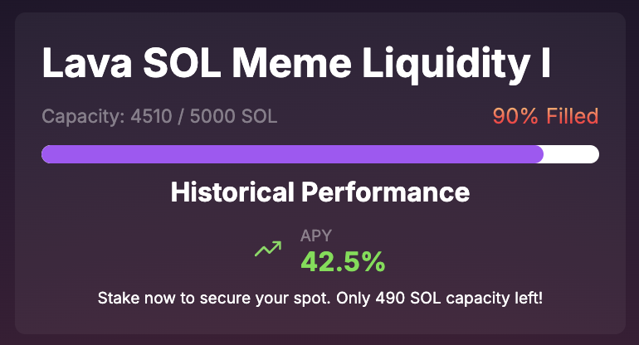Open the Lava SOL Meme Liquidity I title

[296, 64]
